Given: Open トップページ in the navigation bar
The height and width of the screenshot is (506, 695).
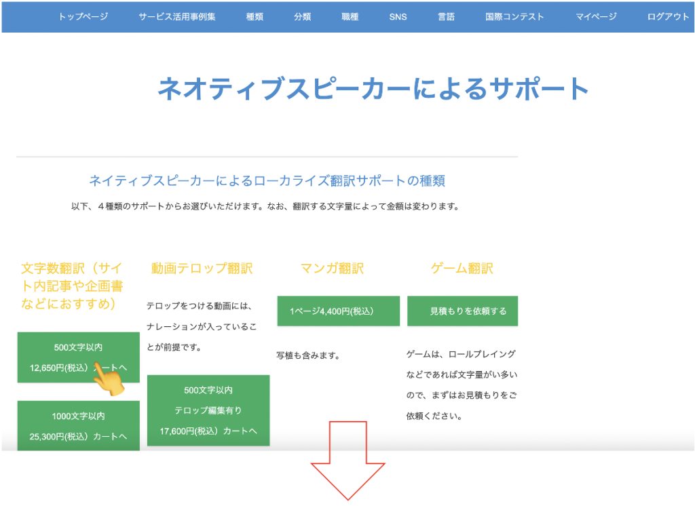Looking at the screenshot, I should pyautogui.click(x=83, y=17).
